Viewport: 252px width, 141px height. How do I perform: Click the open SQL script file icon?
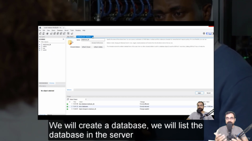[44, 33]
